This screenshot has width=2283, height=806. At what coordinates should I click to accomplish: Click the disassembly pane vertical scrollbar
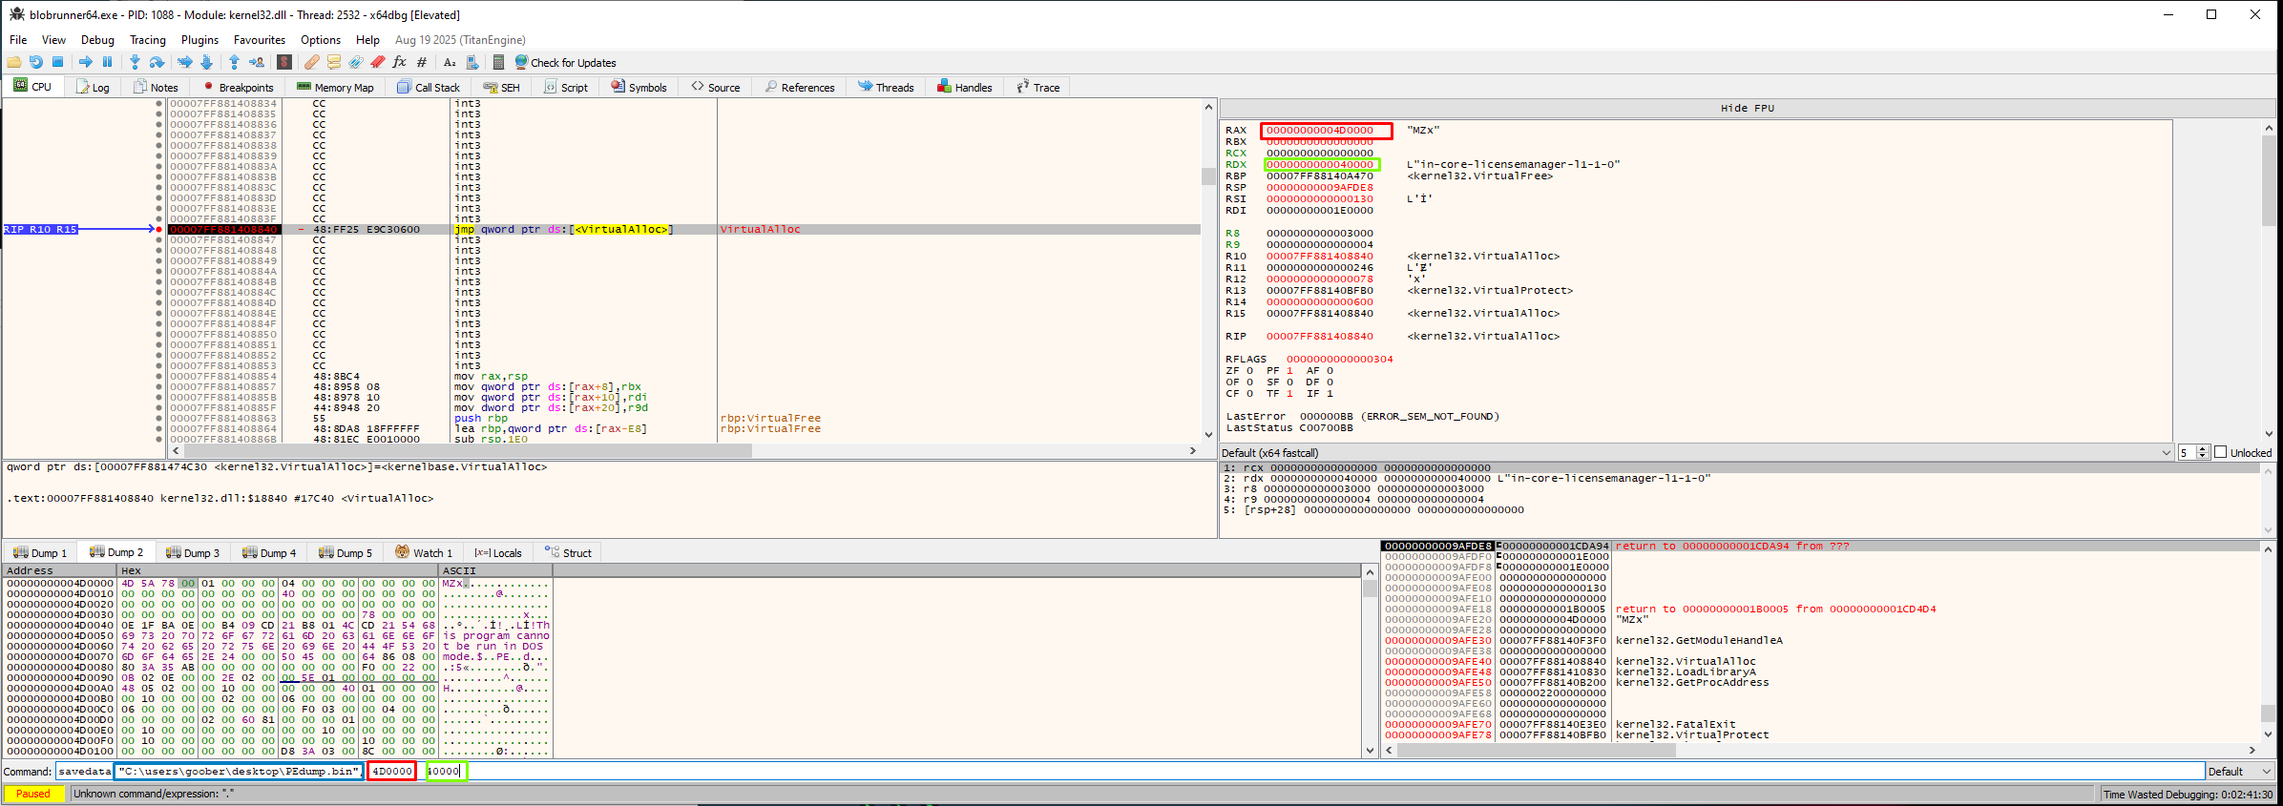1208,270
